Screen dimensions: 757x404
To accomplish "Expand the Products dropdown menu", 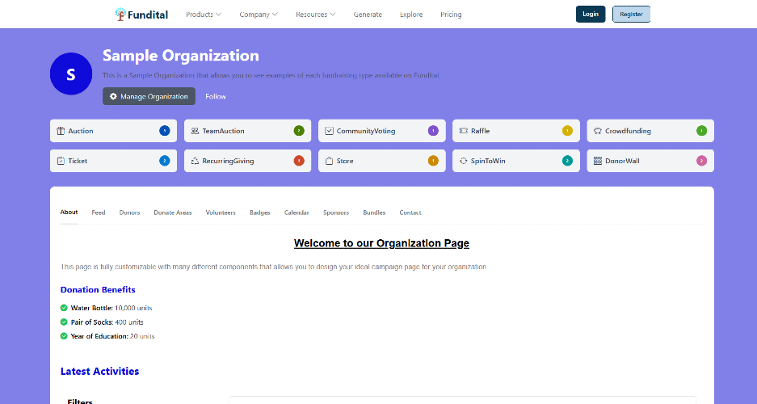I will (204, 15).
